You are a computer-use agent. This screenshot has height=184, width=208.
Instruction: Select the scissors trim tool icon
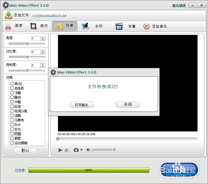(8, 26)
